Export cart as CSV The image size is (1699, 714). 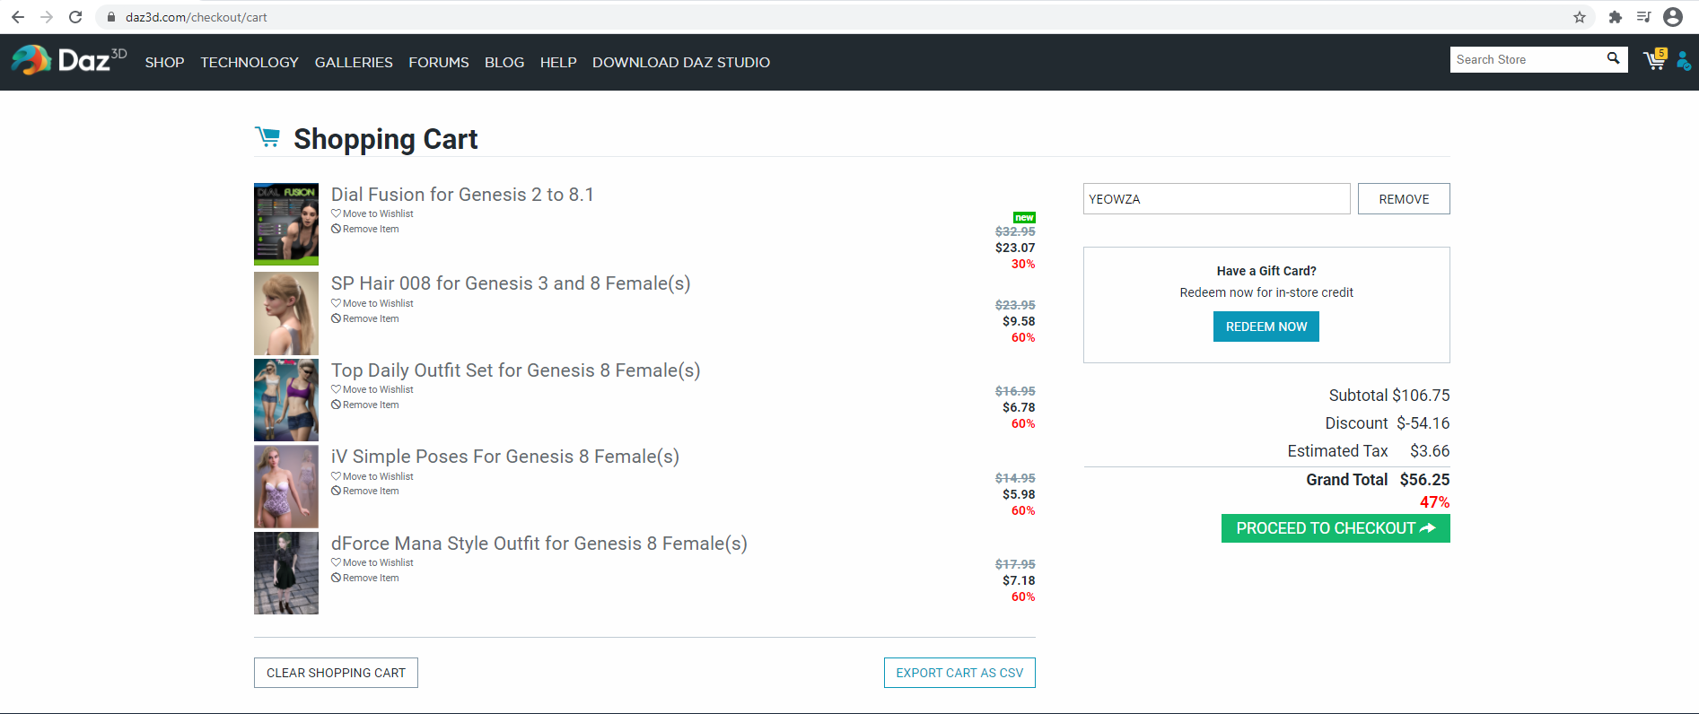(x=959, y=673)
